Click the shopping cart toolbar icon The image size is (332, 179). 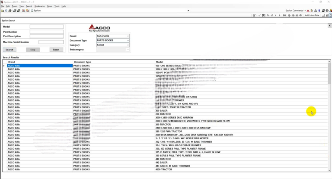(263, 15)
